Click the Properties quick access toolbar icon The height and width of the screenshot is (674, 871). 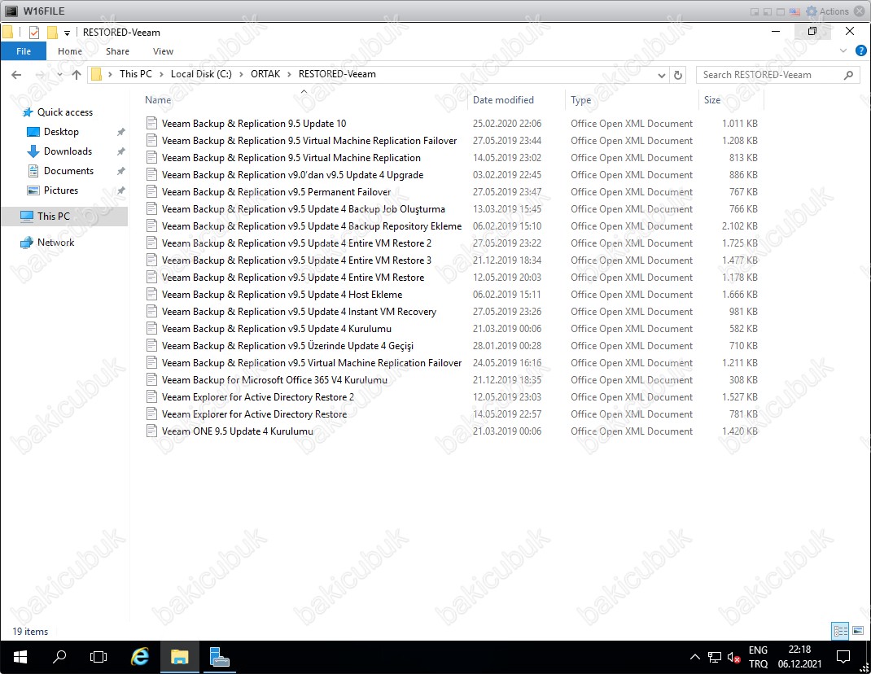pyautogui.click(x=34, y=33)
